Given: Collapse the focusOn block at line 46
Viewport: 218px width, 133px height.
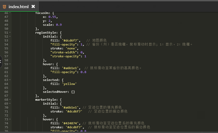Looking at the screenshot, I should coord(10,13).
